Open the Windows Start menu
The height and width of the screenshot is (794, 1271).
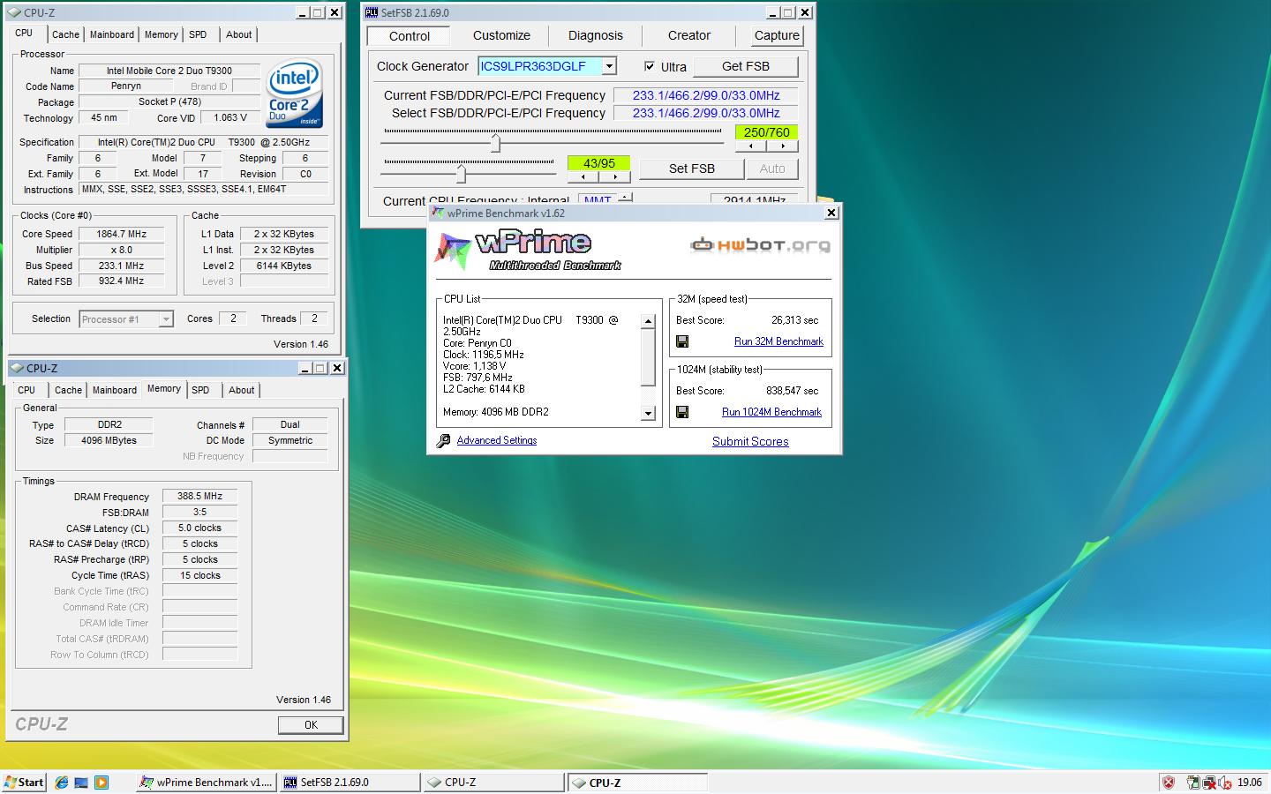24,782
